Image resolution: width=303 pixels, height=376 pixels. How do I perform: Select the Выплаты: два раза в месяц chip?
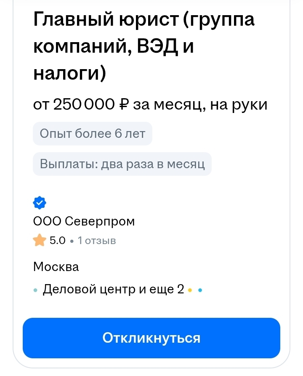122,164
